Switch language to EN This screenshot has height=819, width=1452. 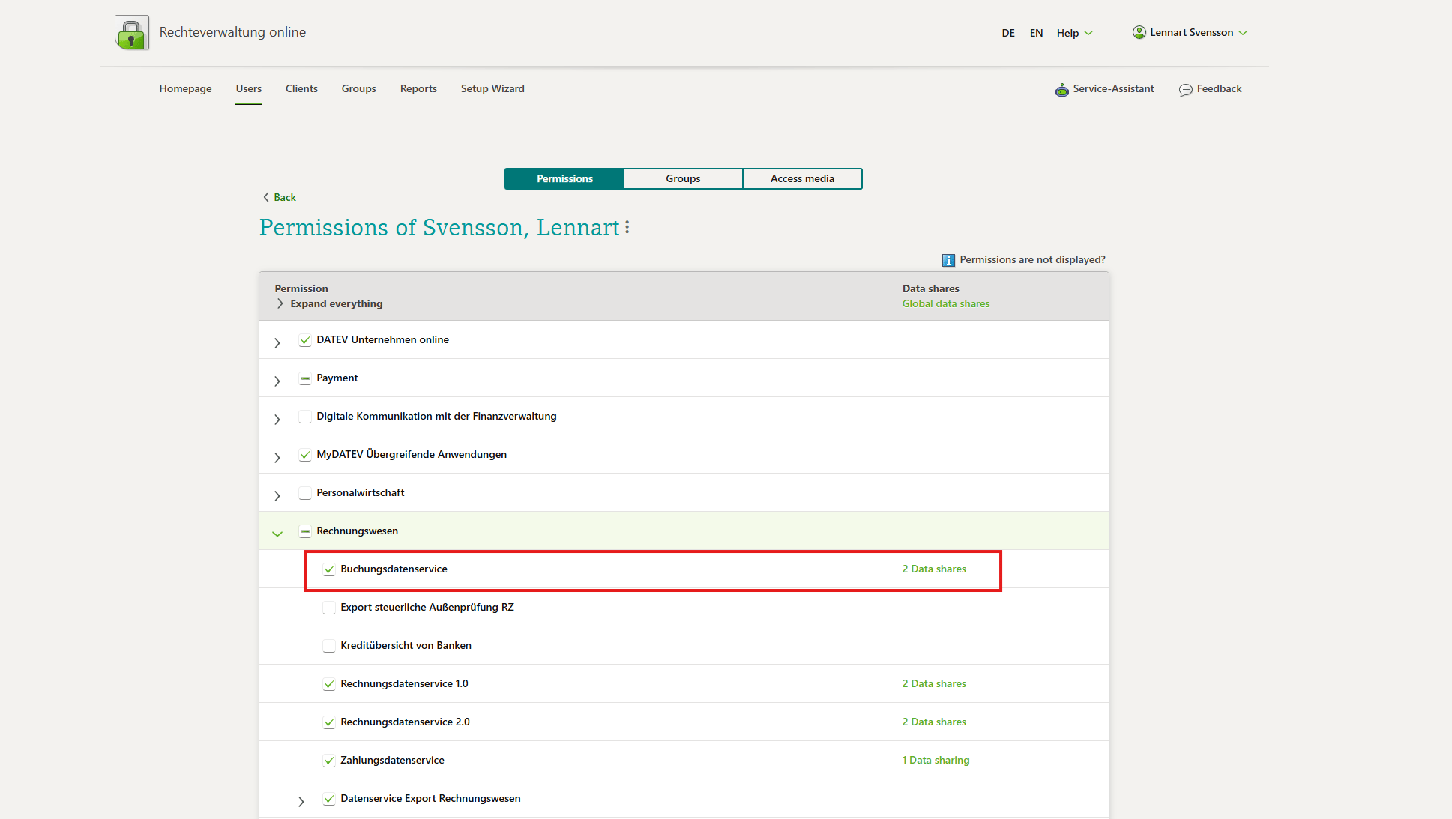1036,33
